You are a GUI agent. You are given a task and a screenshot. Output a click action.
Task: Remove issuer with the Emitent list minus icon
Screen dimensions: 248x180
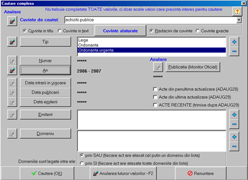(x=234, y=124)
